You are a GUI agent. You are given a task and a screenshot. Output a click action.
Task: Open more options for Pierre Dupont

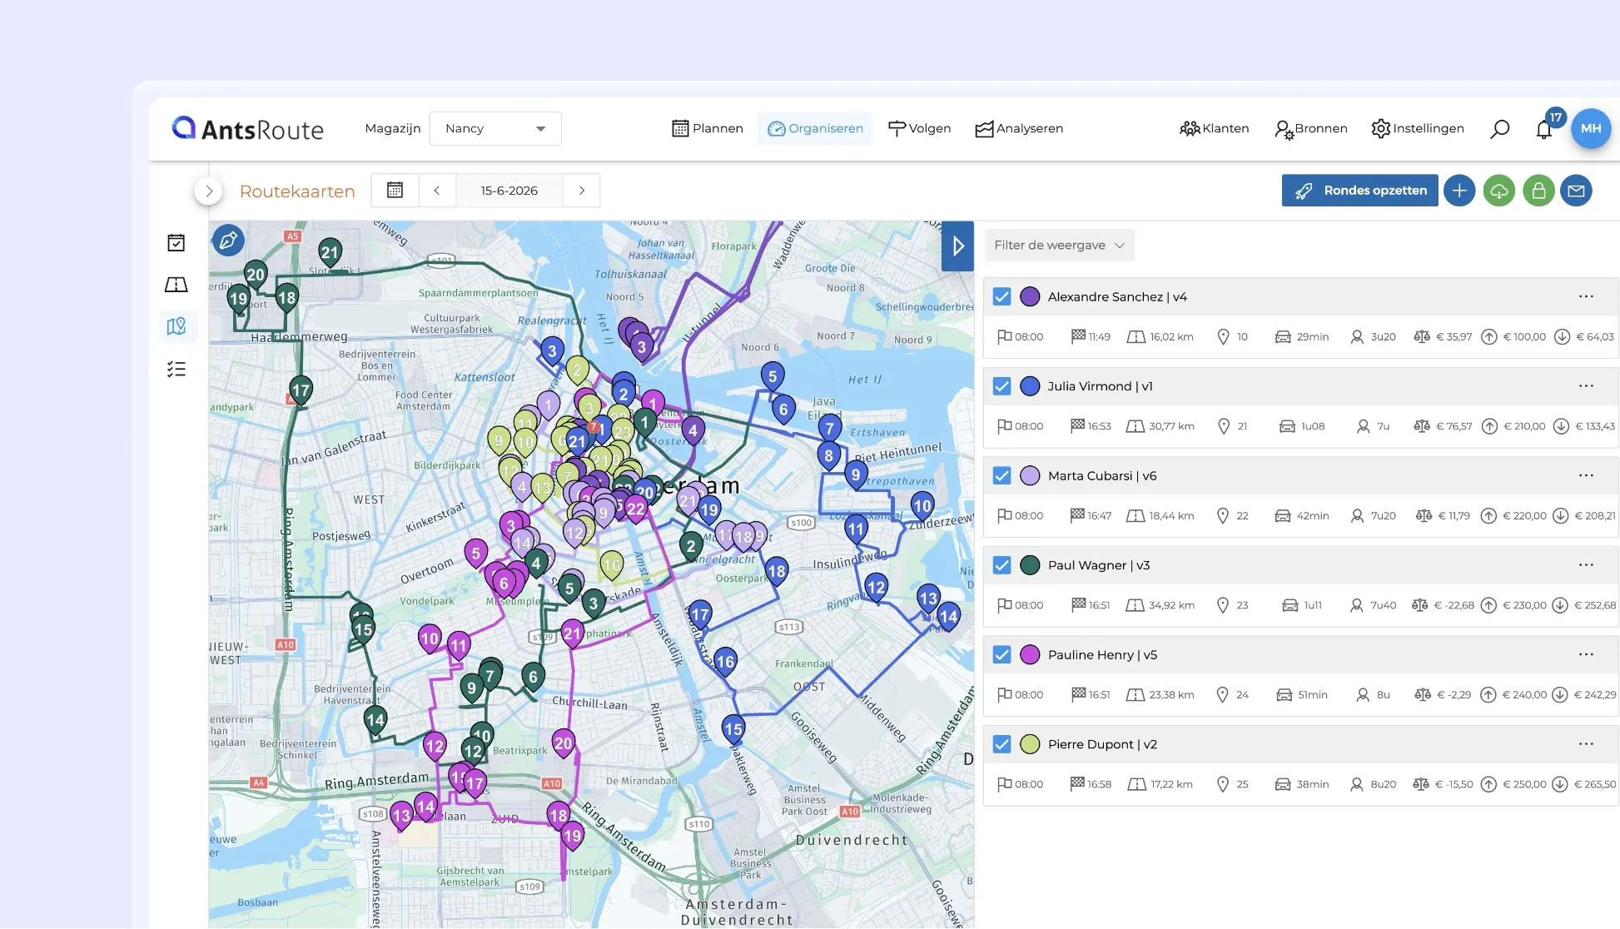pos(1586,743)
